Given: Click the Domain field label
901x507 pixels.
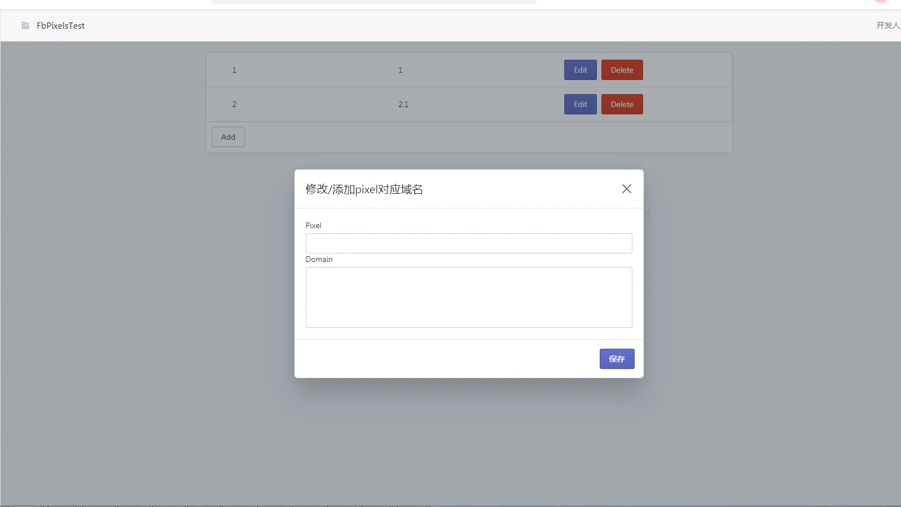Looking at the screenshot, I should 319,259.
